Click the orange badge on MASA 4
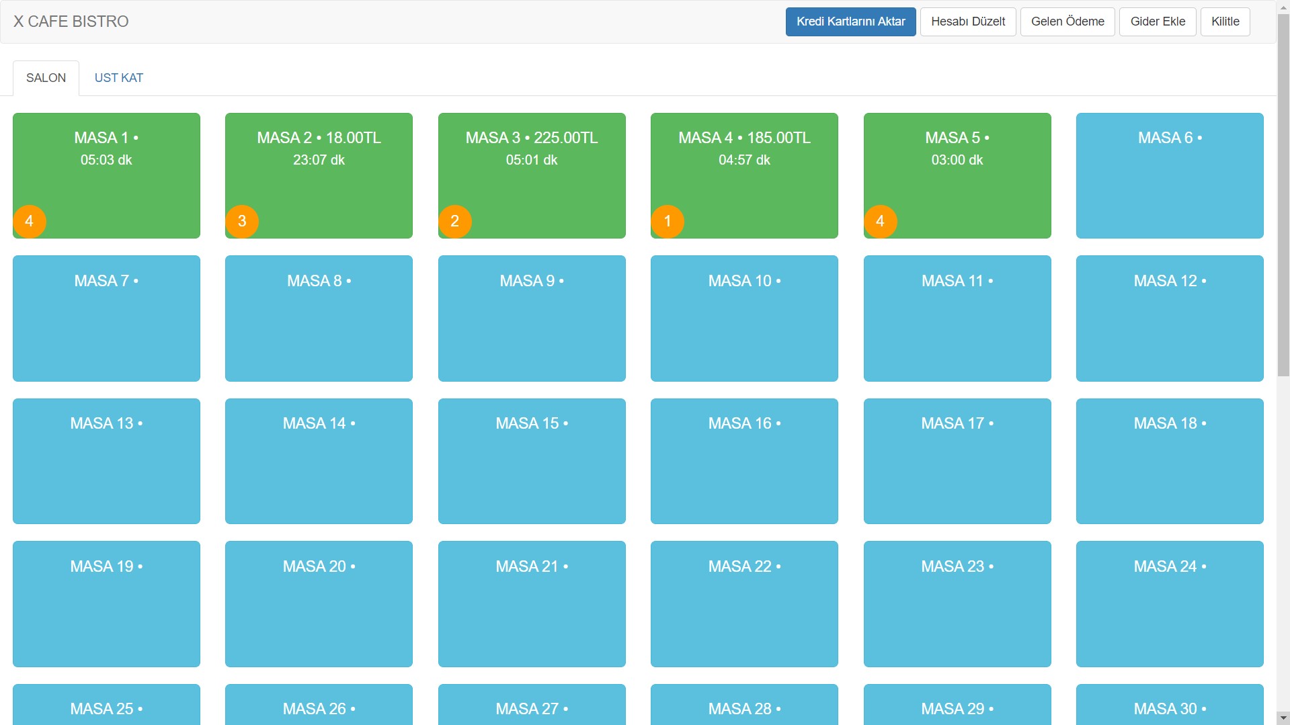The image size is (1290, 725). [668, 221]
